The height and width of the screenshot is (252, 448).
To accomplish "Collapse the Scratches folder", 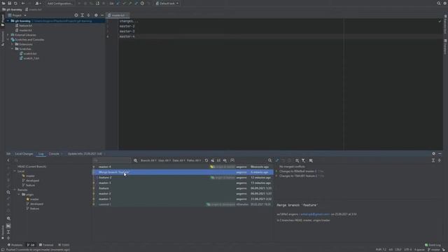I will coord(13,49).
